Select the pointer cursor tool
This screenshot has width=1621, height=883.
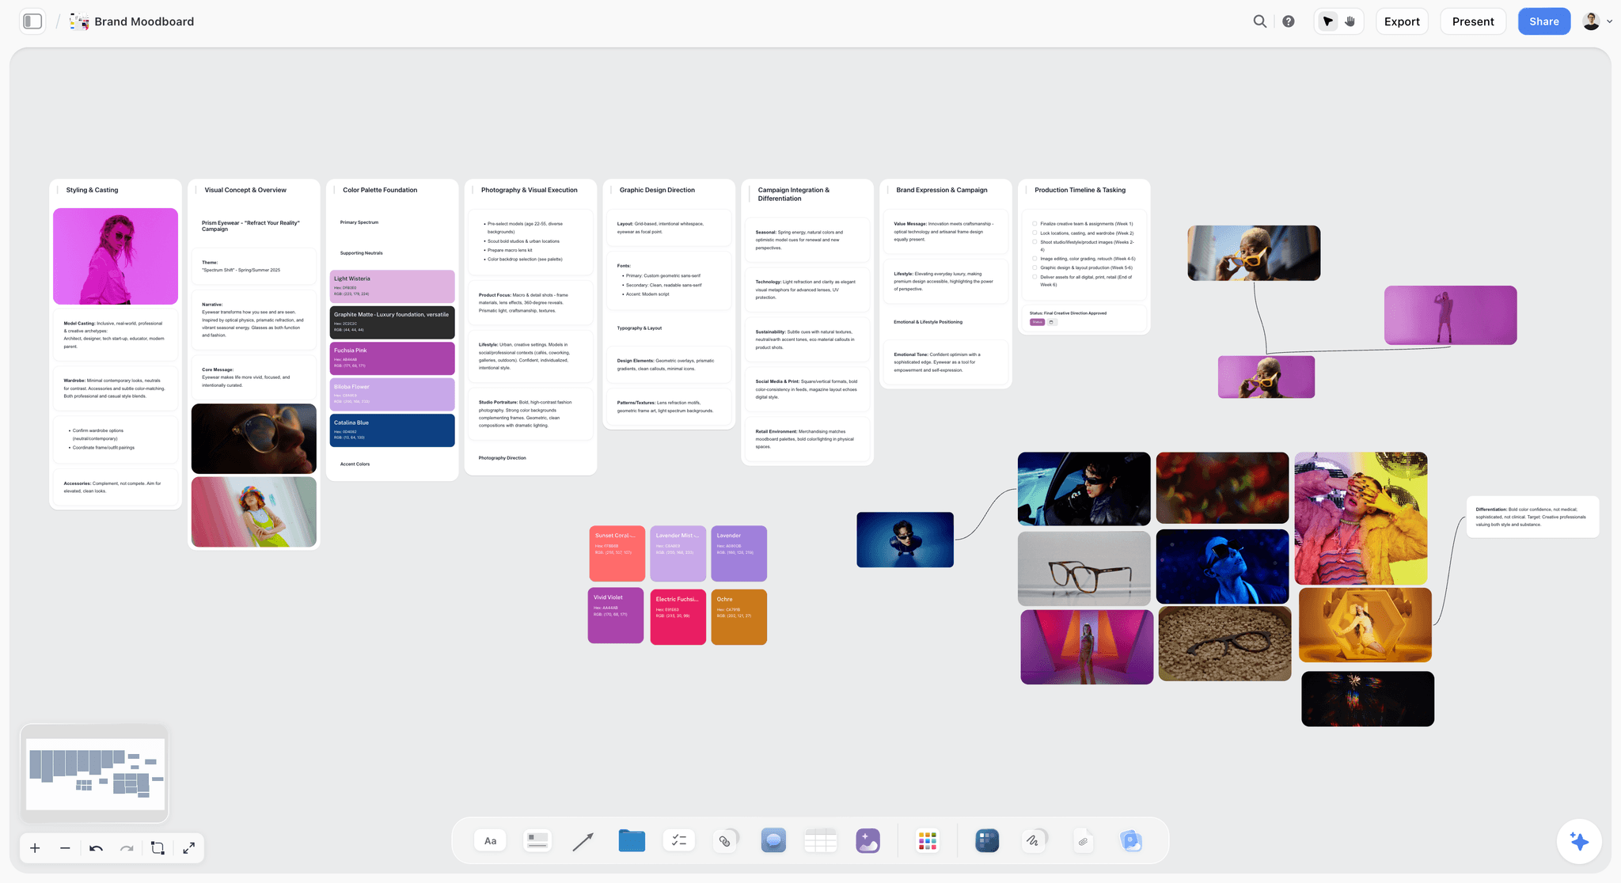point(1328,21)
